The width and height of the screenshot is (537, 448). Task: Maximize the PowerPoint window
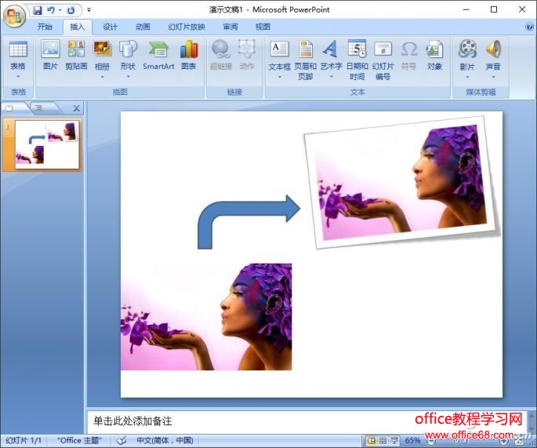494,9
